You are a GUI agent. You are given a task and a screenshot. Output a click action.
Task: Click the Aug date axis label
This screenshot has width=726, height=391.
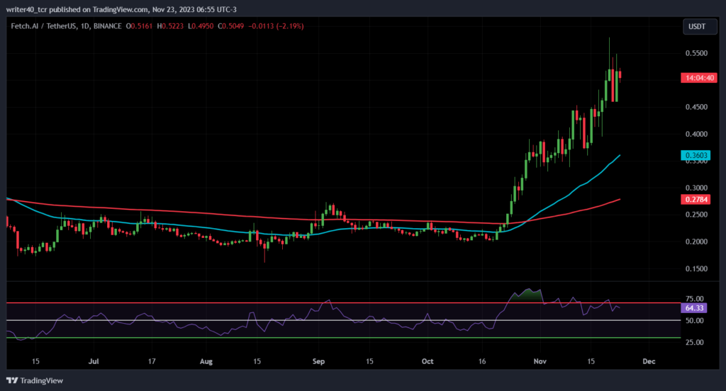[206, 361]
